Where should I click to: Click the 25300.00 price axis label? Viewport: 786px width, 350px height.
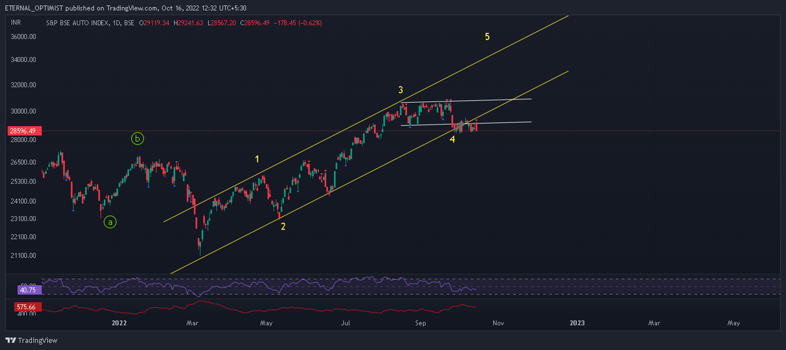point(24,181)
